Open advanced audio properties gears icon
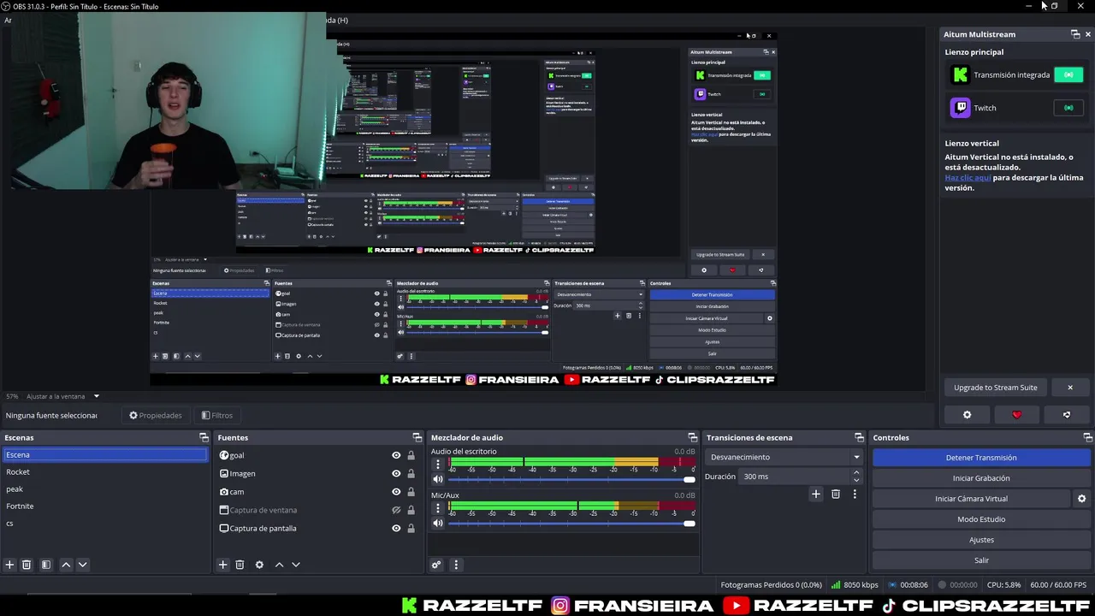Screen dimensions: 1095x616 pyautogui.click(x=436, y=565)
